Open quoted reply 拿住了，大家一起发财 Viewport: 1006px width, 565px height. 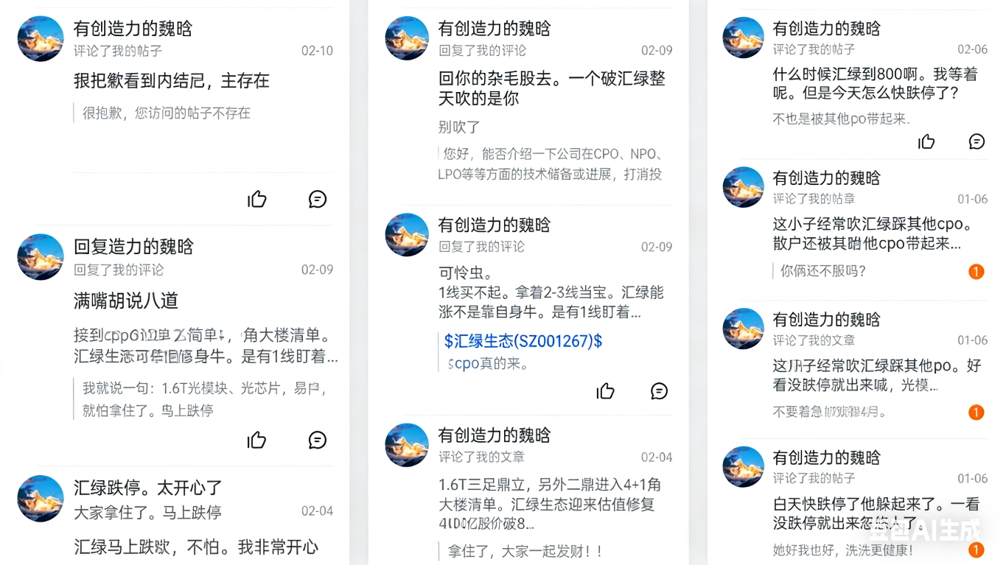coord(526,551)
